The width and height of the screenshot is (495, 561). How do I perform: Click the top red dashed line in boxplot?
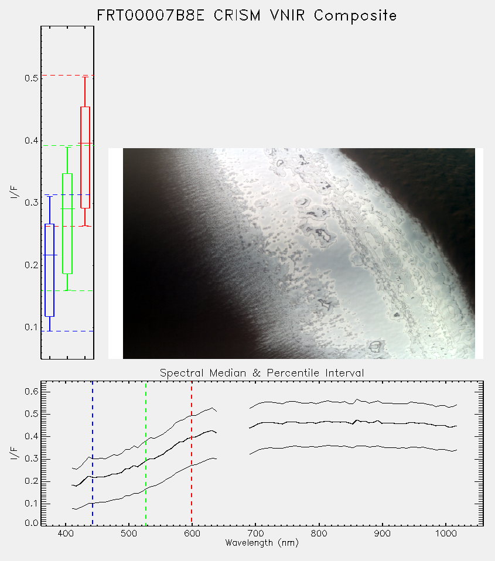[67, 75]
